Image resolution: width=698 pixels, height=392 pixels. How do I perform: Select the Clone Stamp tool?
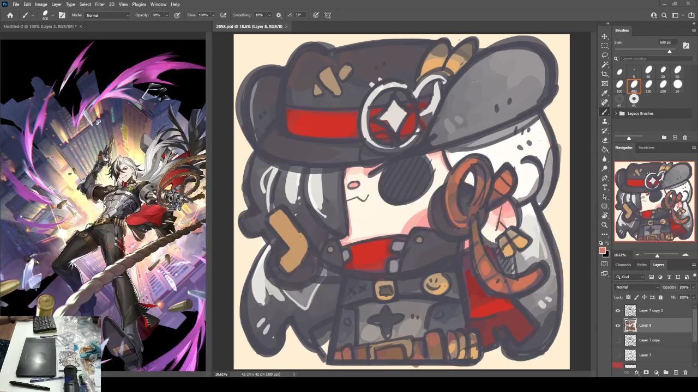605,121
